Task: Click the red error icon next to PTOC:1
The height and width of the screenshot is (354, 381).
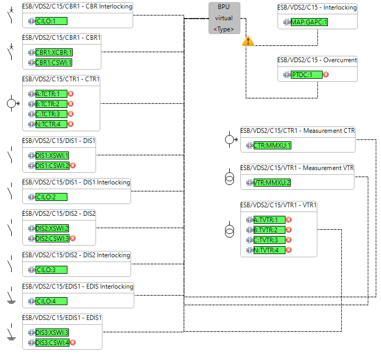Action: pyautogui.click(x=326, y=74)
